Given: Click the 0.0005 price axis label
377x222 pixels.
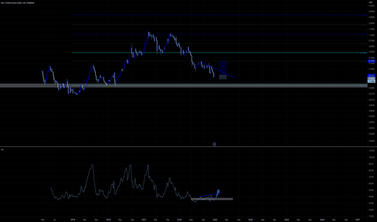Looking at the screenshot, I should tap(371, 141).
